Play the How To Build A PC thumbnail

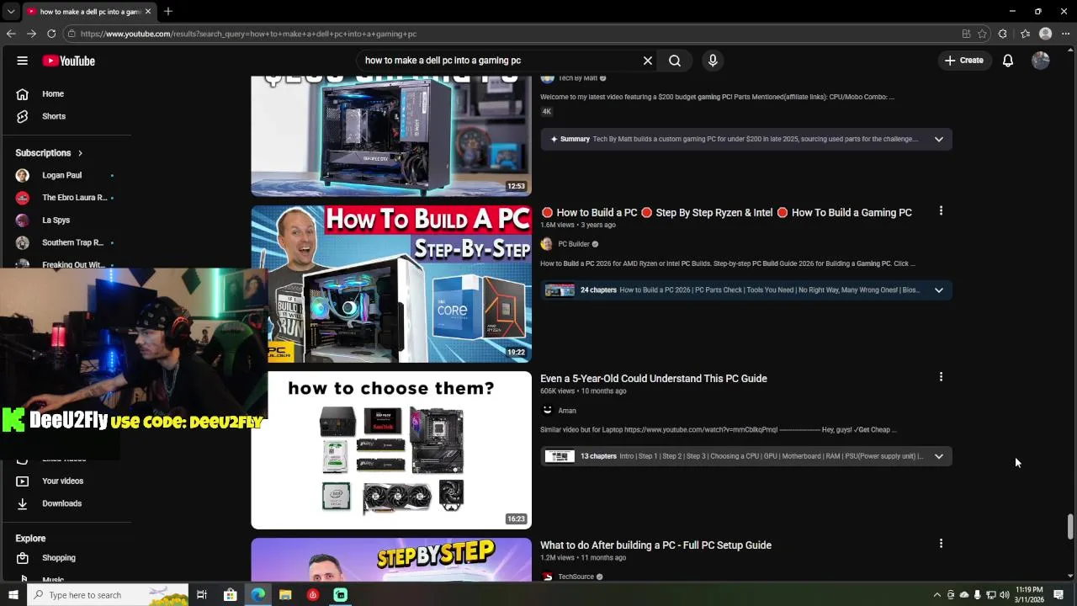point(391,284)
